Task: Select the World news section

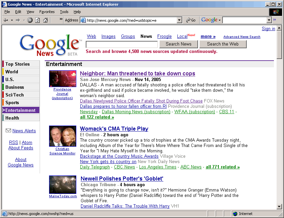Action: (21, 72)
